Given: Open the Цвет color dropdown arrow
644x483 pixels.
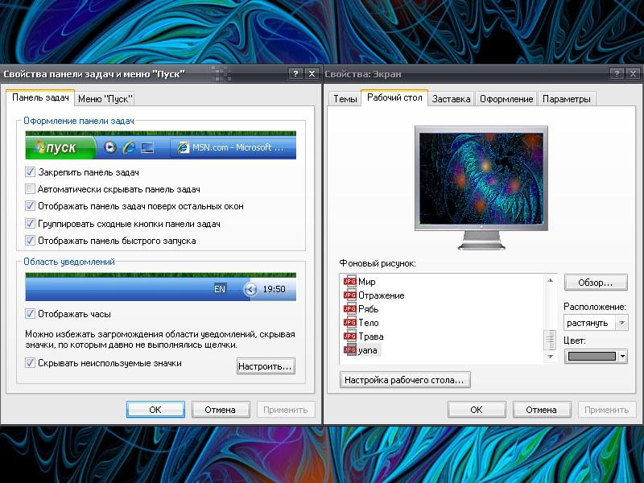Looking at the screenshot, I should pos(622,356).
